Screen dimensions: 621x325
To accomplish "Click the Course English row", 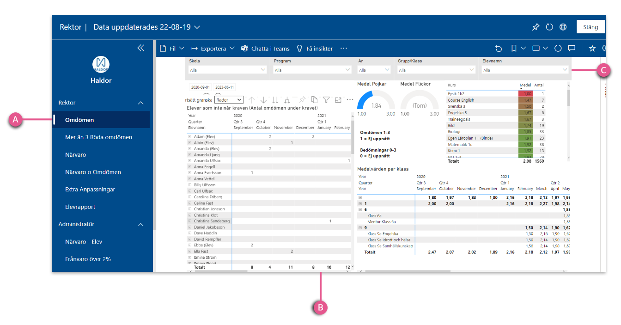I will 496,100.
